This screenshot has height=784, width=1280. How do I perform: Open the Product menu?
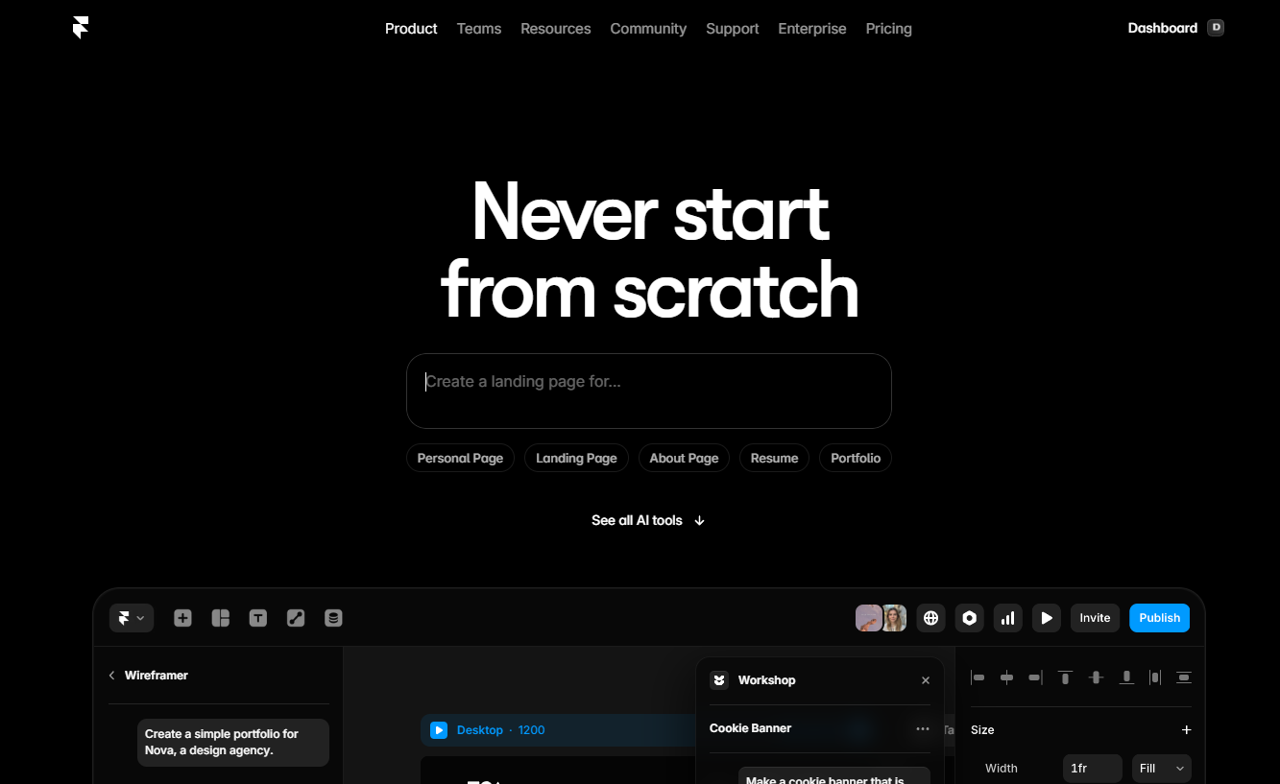click(x=411, y=29)
